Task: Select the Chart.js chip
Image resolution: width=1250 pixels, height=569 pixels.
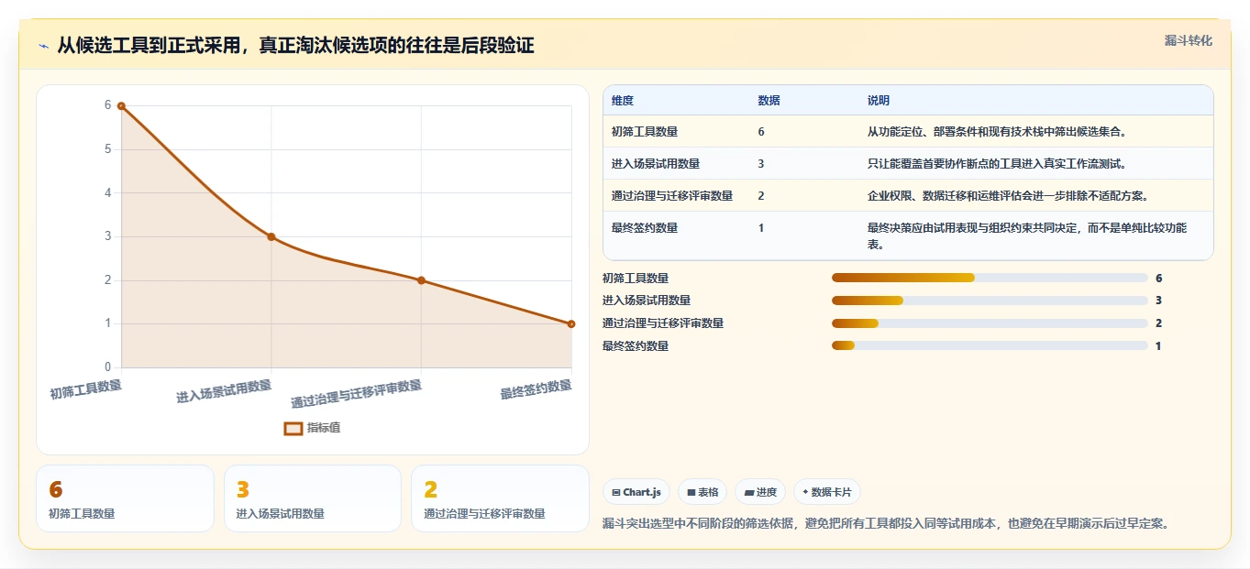Action: (x=637, y=492)
